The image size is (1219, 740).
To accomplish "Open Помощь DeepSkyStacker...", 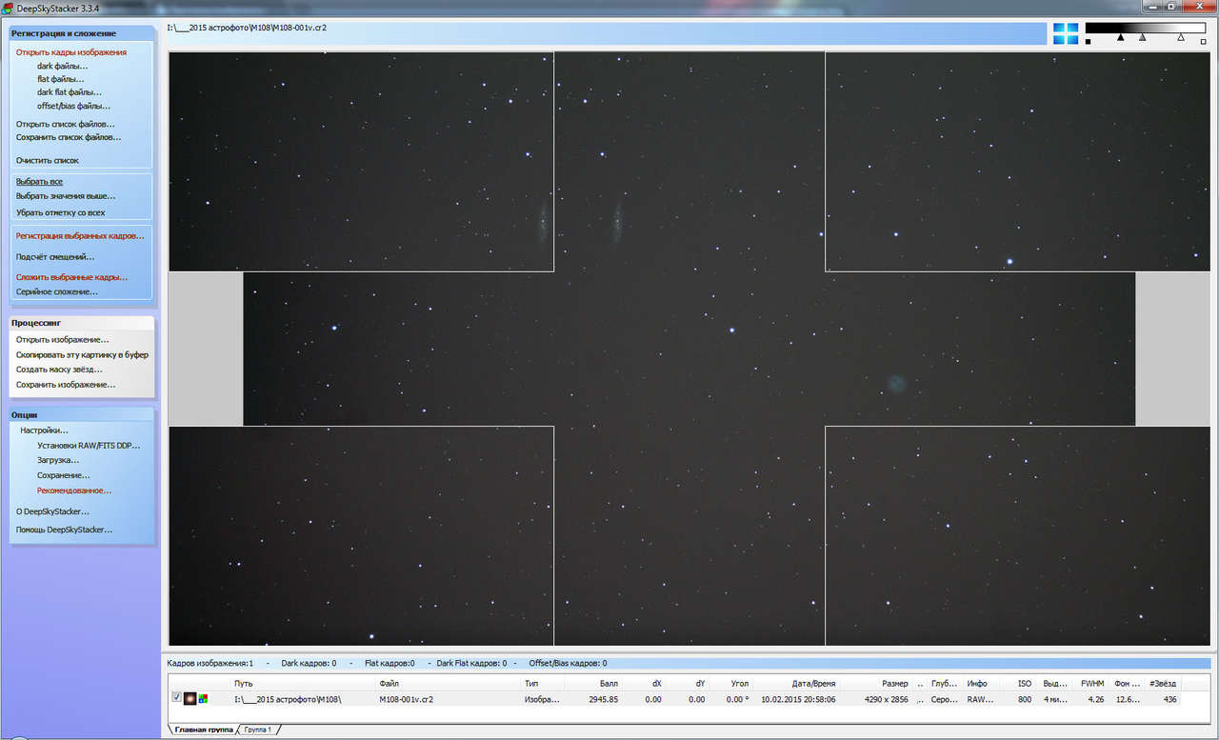I will (x=64, y=529).
